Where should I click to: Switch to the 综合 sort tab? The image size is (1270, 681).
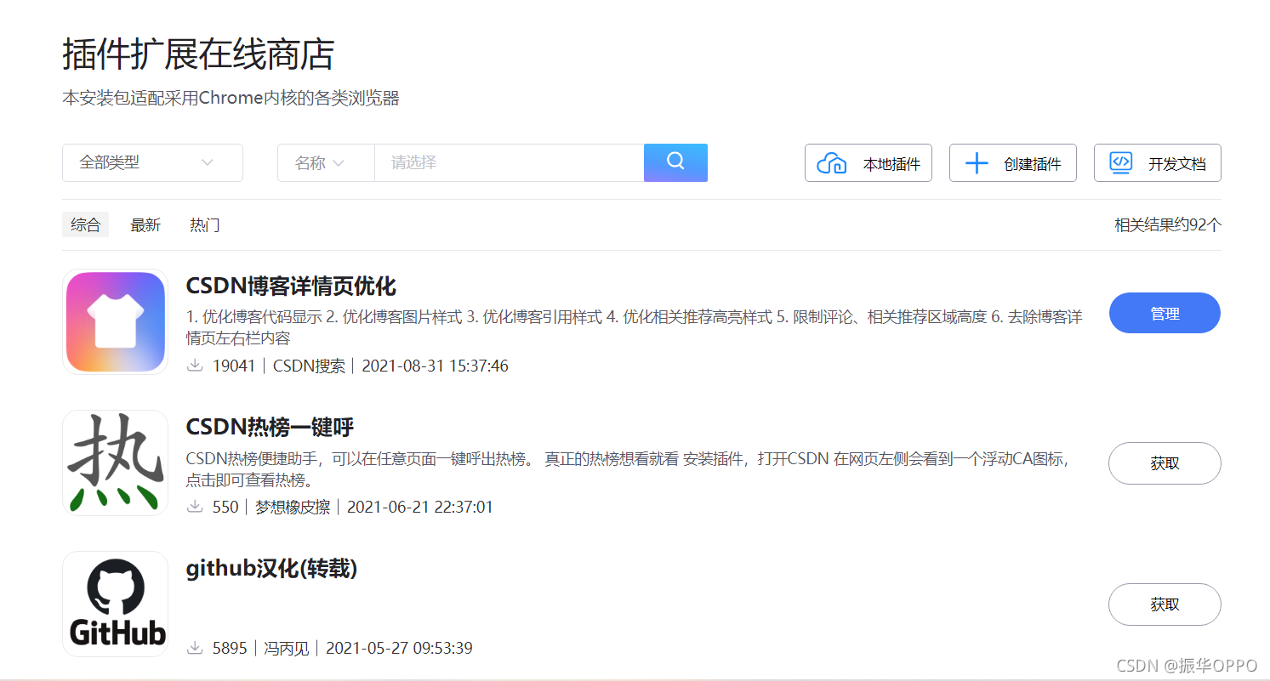point(85,225)
